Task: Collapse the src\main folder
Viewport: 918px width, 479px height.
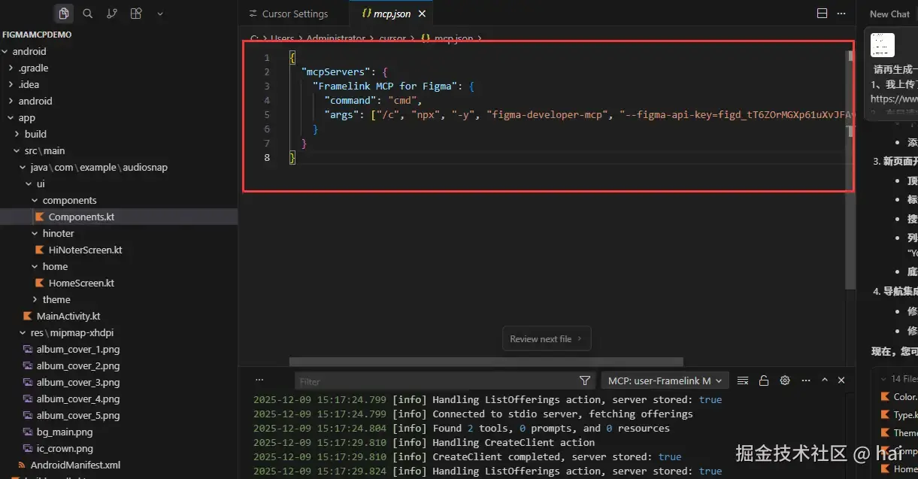Action: [x=44, y=150]
